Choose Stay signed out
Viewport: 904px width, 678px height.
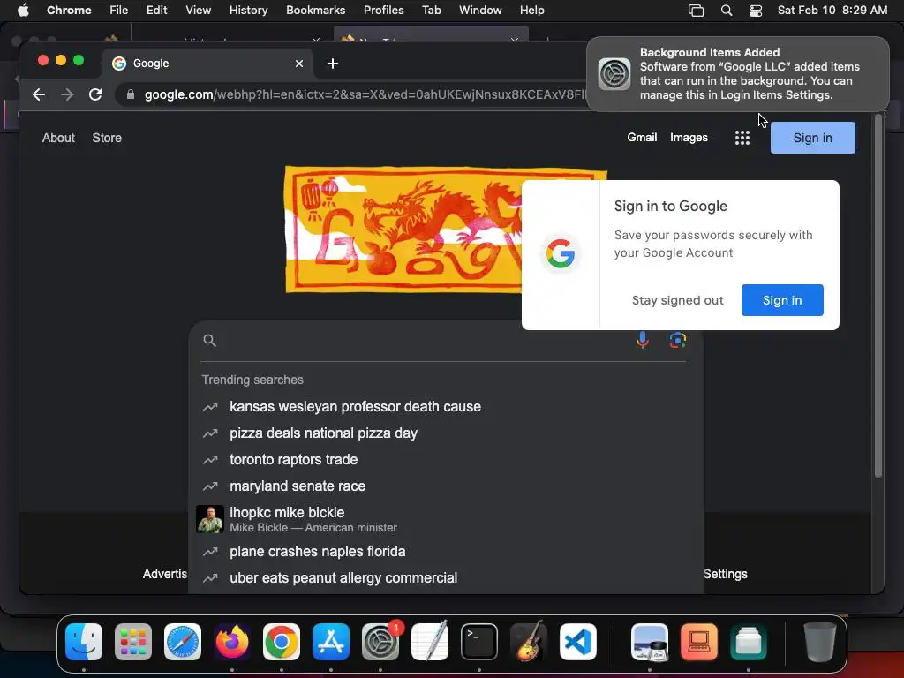[x=677, y=300]
